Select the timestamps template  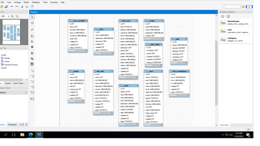point(235,23)
